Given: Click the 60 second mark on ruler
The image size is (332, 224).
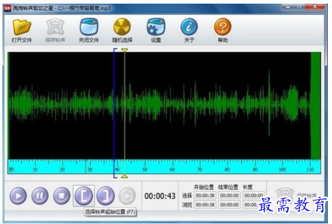Looking at the screenshot, I should pyautogui.click(x=173, y=170).
